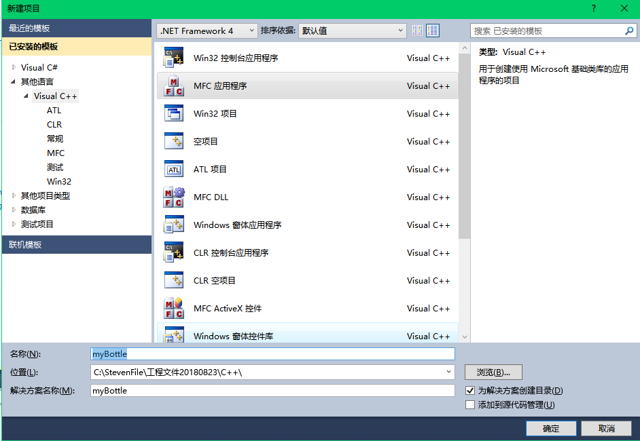Viewport: 640px width, 441px height.
Task: Click the 解决方案名称 input field
Action: pos(272,391)
